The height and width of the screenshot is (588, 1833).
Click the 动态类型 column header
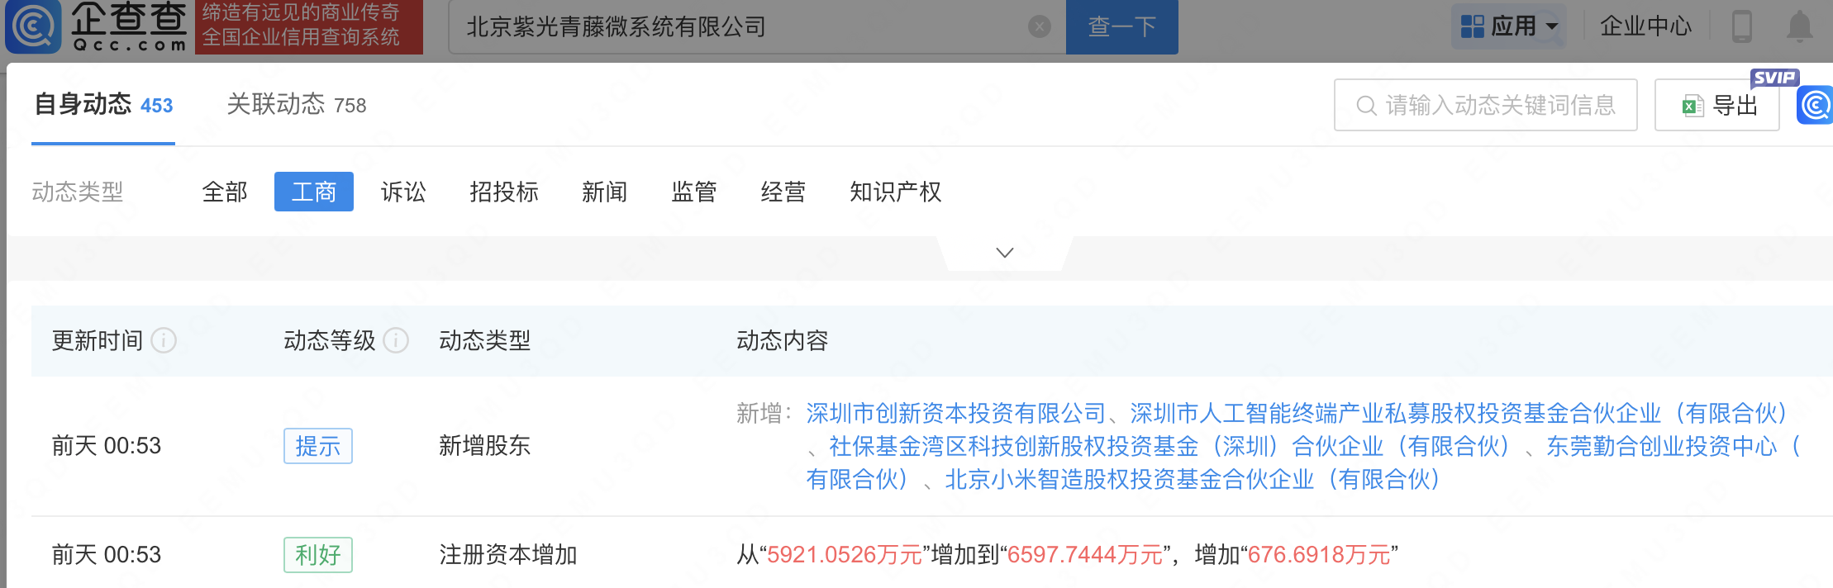pyautogui.click(x=484, y=340)
